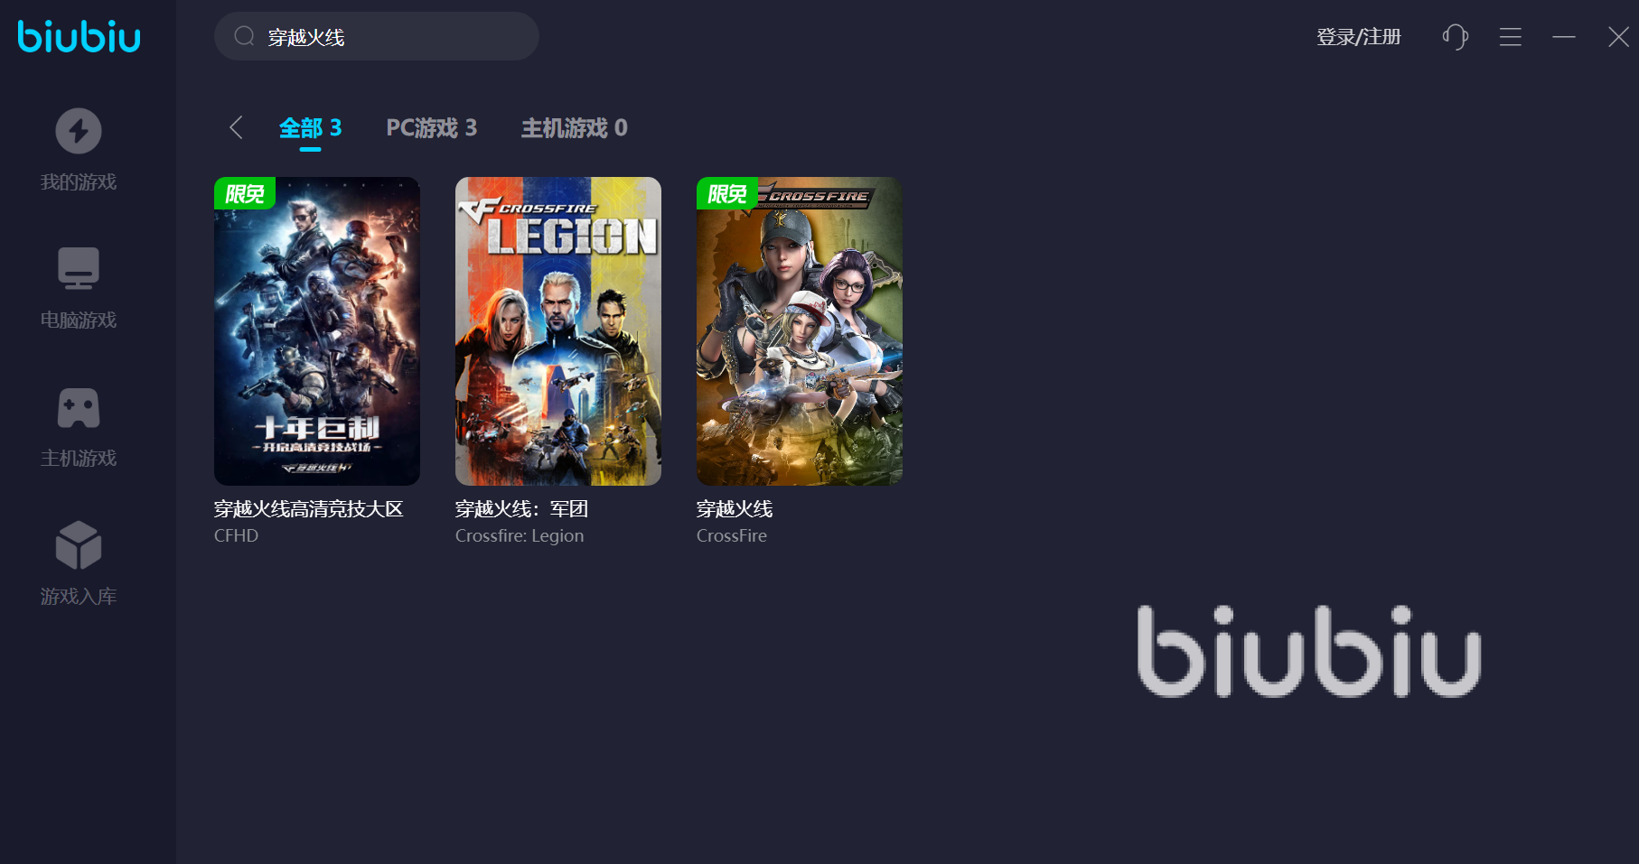Click the search field containing 穿越火线
Screen dimensions: 1639x864
pyautogui.click(x=377, y=36)
